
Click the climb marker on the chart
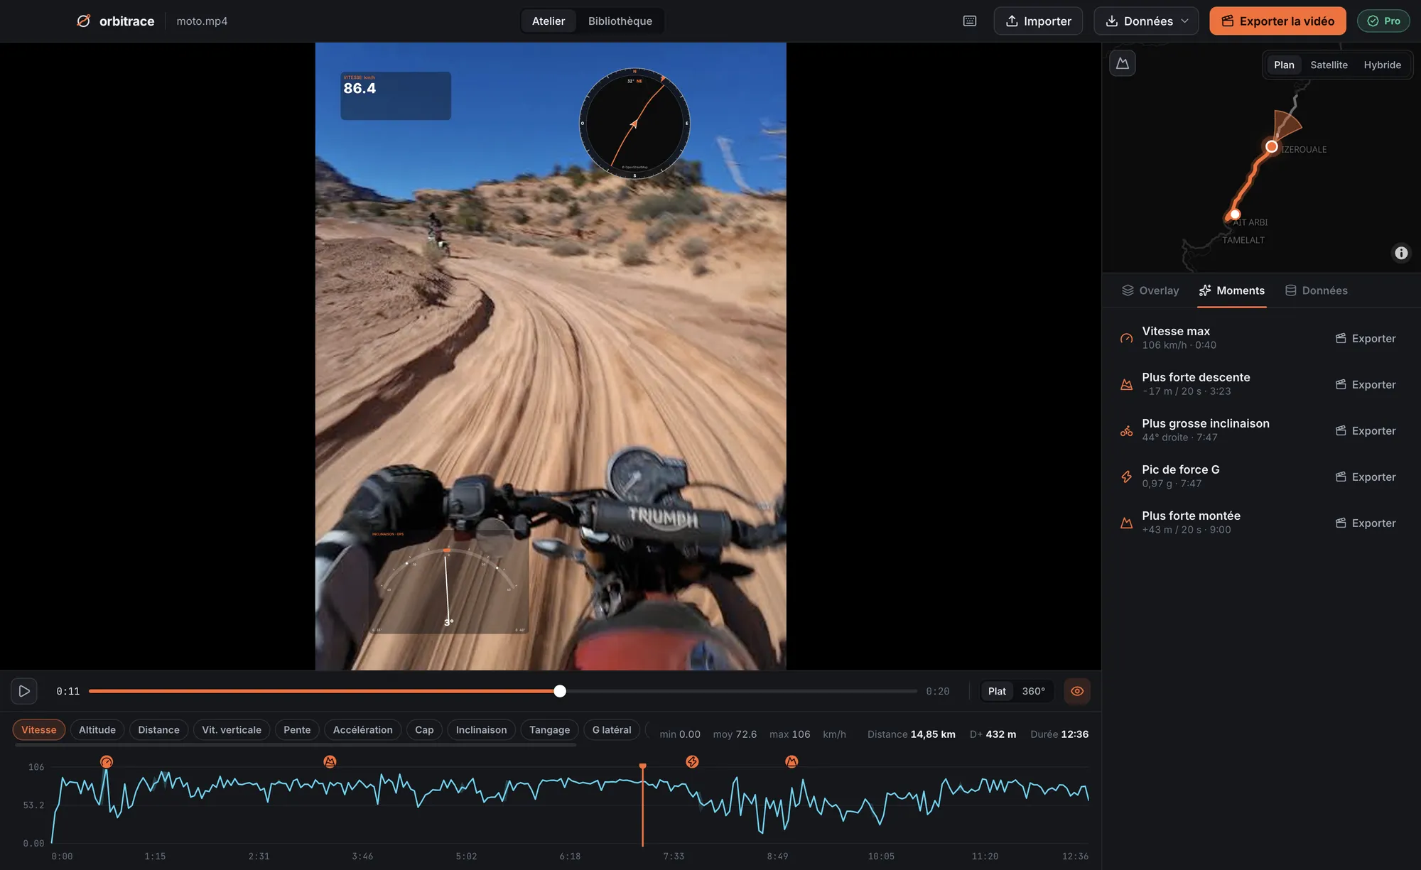pos(791,761)
